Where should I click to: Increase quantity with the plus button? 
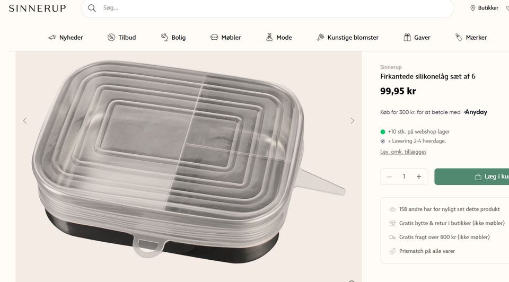coord(419,177)
